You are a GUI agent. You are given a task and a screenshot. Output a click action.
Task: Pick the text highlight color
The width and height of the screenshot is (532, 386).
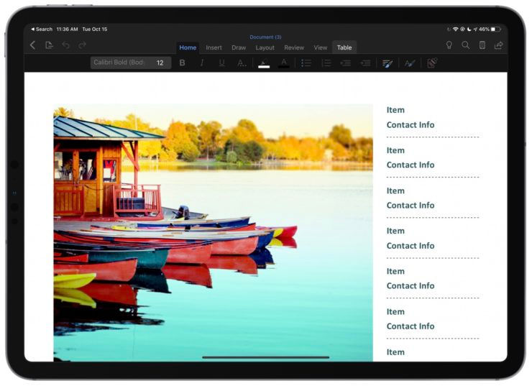tap(264, 63)
